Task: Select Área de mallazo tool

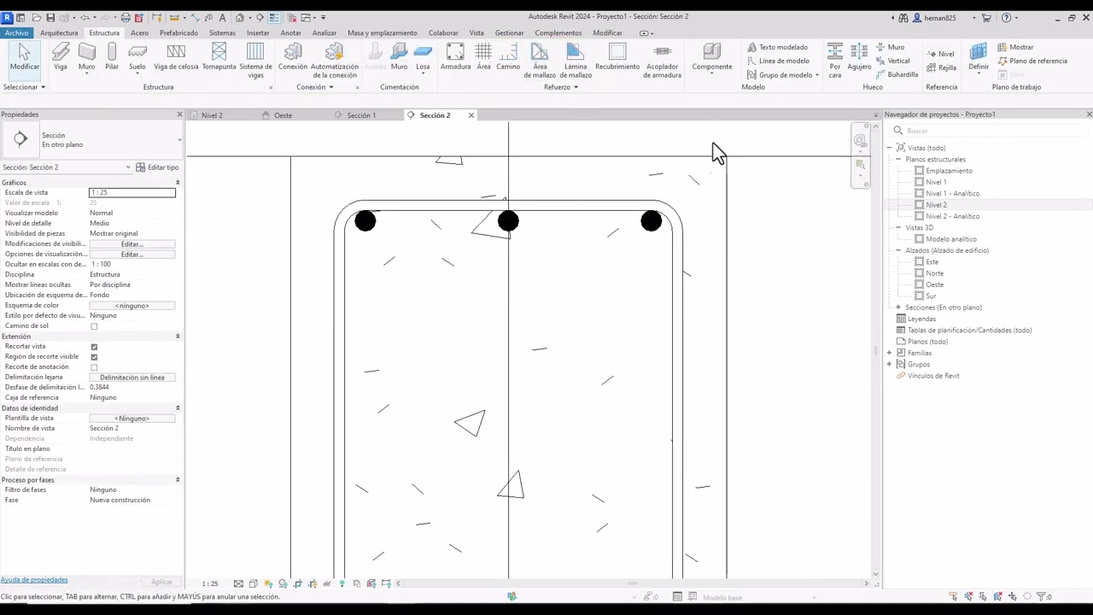Action: [540, 61]
